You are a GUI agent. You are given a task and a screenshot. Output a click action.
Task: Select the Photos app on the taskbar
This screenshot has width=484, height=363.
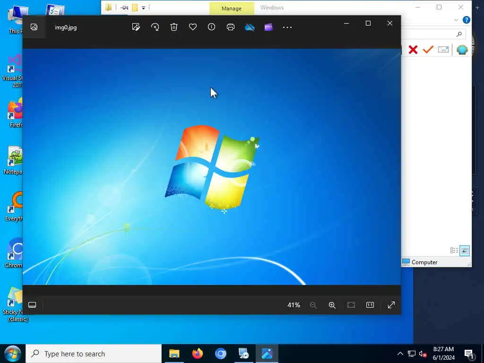[267, 354]
